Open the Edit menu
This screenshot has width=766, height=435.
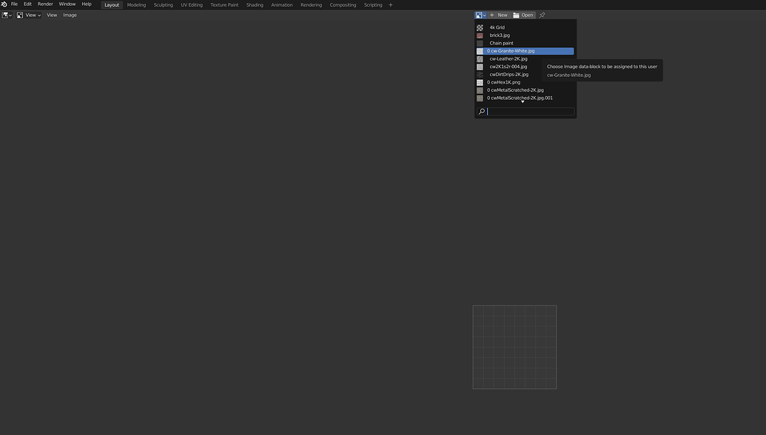click(x=28, y=4)
